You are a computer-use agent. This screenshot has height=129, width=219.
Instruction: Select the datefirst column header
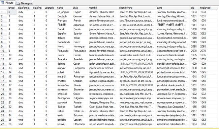(x=37, y=8)
